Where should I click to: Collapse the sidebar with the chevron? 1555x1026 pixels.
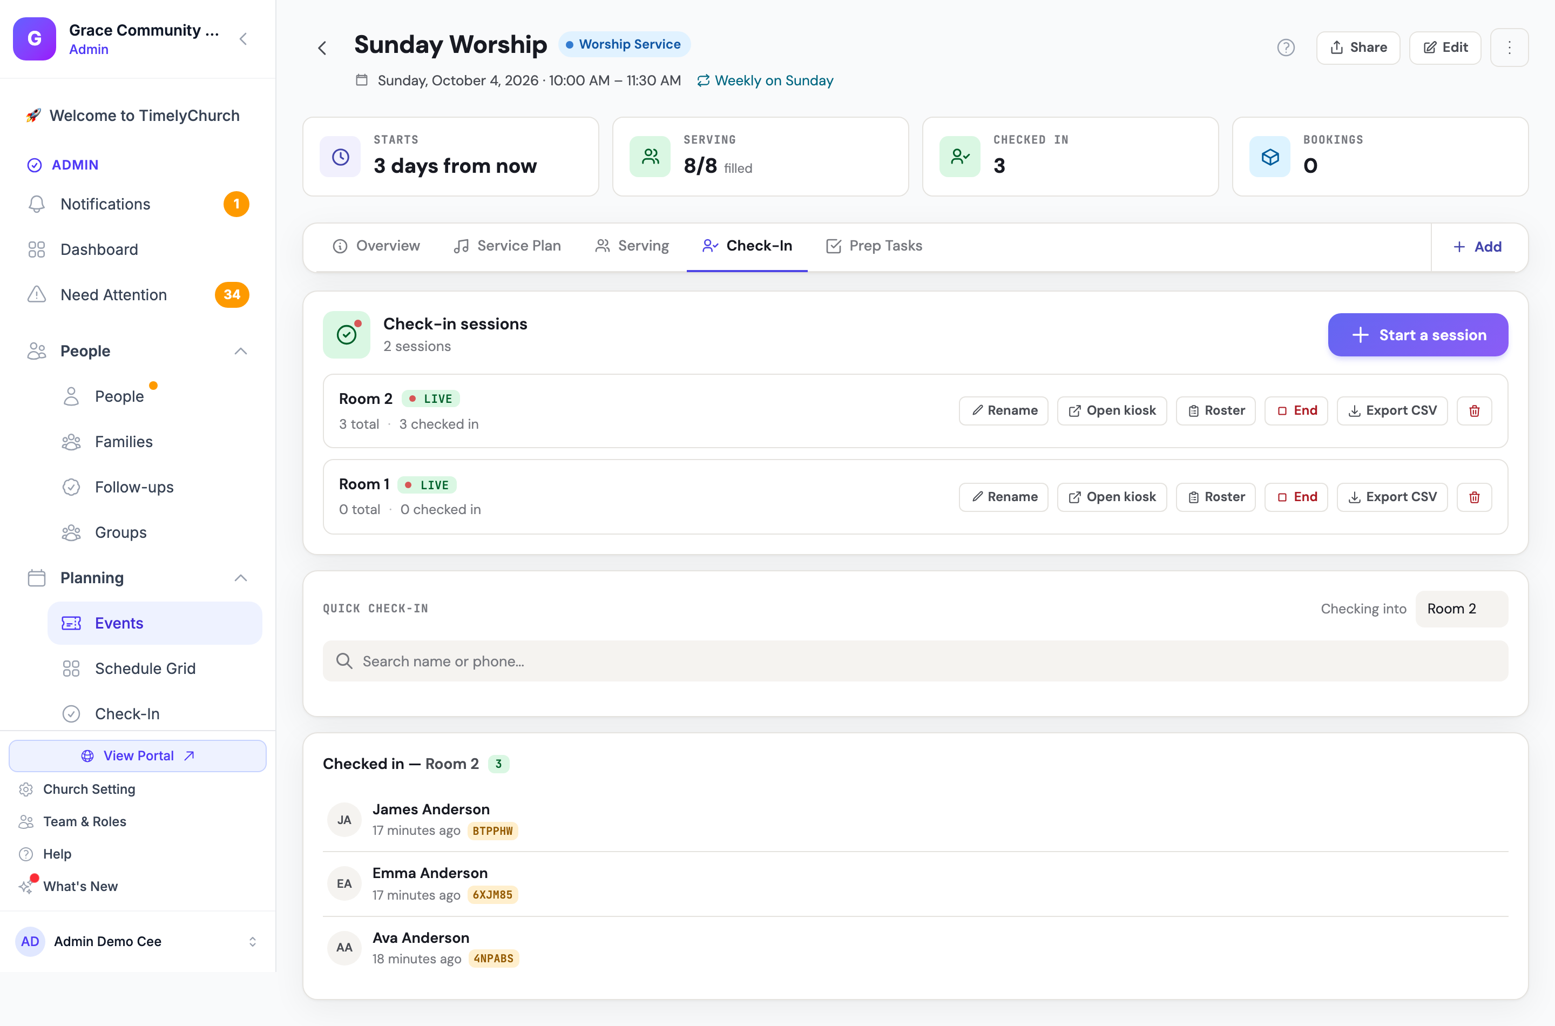244,39
